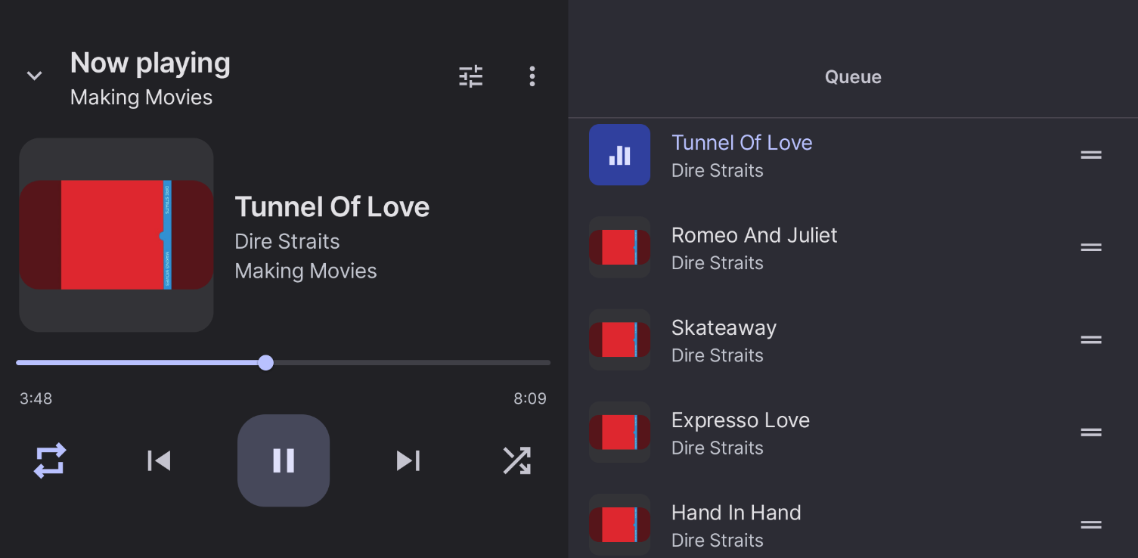This screenshot has width=1138, height=558.
Task: Skip to the previous track
Action: 159,460
